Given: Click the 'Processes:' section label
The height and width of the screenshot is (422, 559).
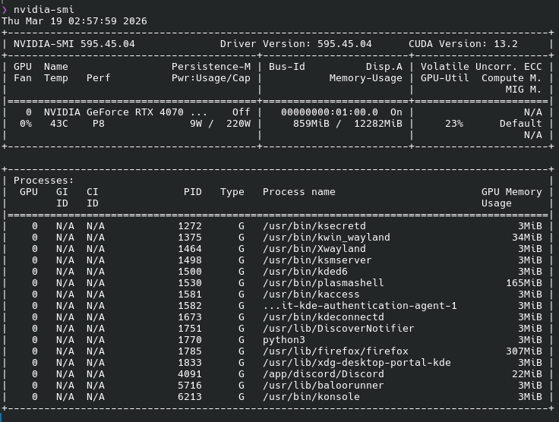Looking at the screenshot, I should (44, 181).
